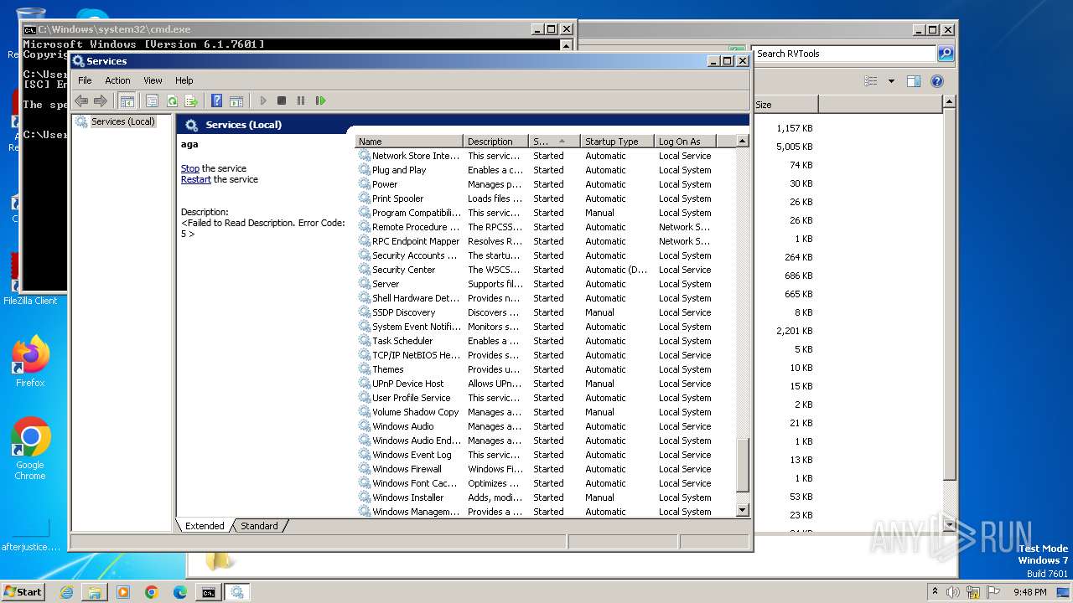Open the view options dropdown in Explorer
1073x603 pixels.
[x=891, y=81]
